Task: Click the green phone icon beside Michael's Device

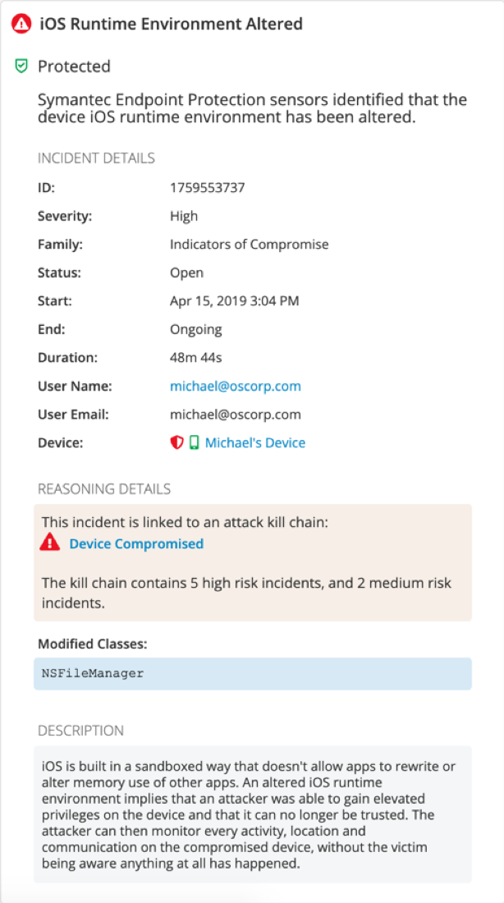Action: tap(194, 442)
